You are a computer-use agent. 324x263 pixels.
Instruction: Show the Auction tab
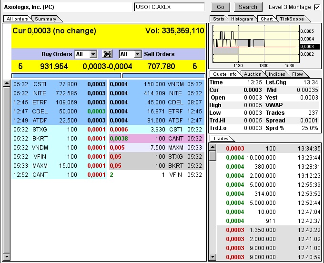pos(253,74)
